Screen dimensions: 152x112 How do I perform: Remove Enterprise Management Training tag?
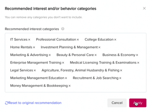click(x=63, y=63)
